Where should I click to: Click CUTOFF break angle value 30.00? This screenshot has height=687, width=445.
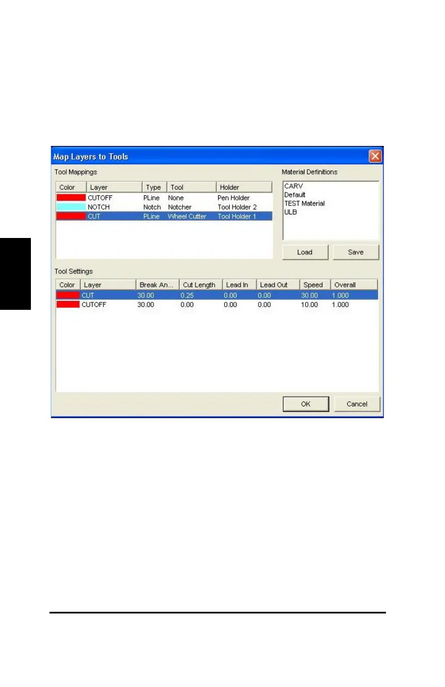[146, 304]
